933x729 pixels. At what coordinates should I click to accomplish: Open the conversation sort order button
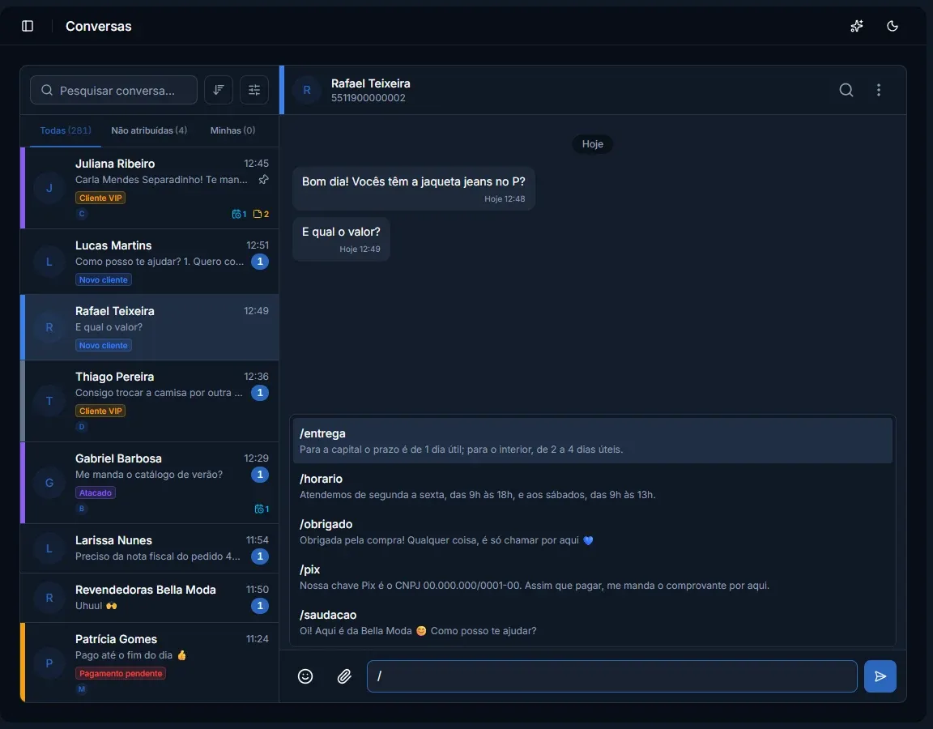(x=219, y=90)
